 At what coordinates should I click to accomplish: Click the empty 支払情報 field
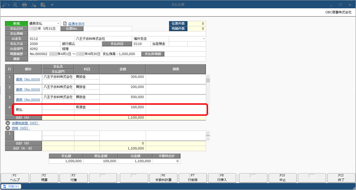tap(117, 34)
